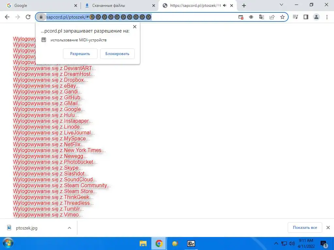
Task: Open the Windows Start menu
Action: [8, 243]
